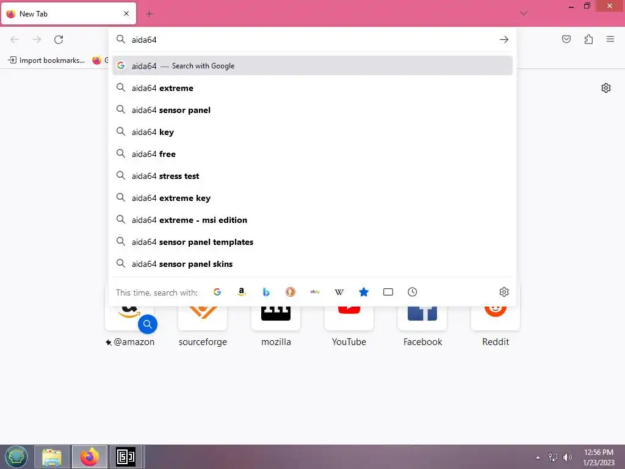625x469 pixels.
Task: Go forward one page
Action: coord(37,40)
